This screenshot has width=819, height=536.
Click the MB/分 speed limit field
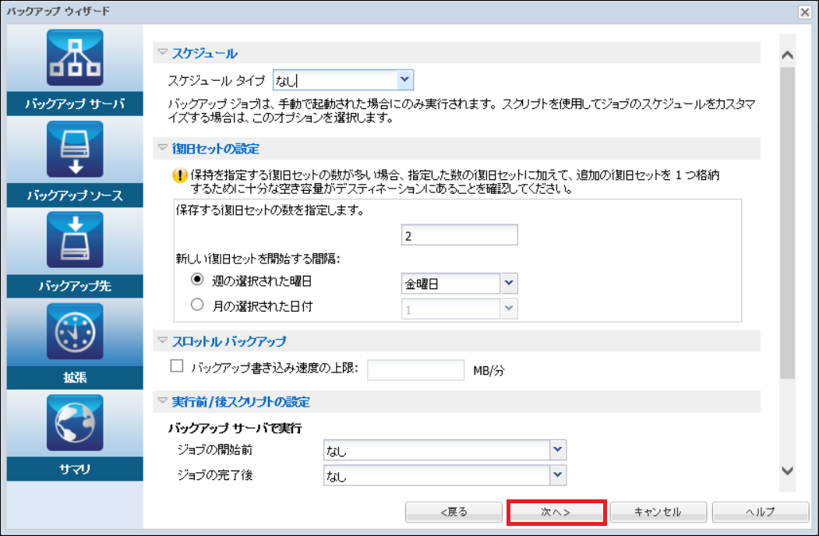(416, 370)
